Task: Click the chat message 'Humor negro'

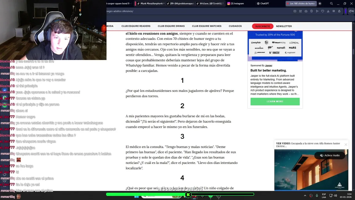Action: tap(26, 117)
